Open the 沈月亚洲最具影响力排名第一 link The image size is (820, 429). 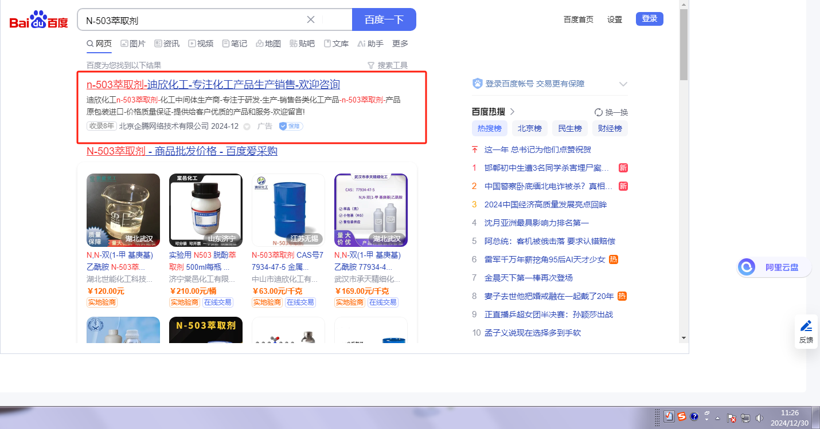point(537,223)
